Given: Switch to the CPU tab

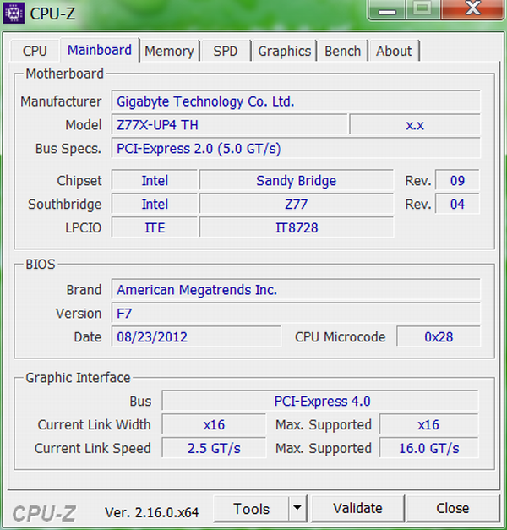Looking at the screenshot, I should click(35, 51).
